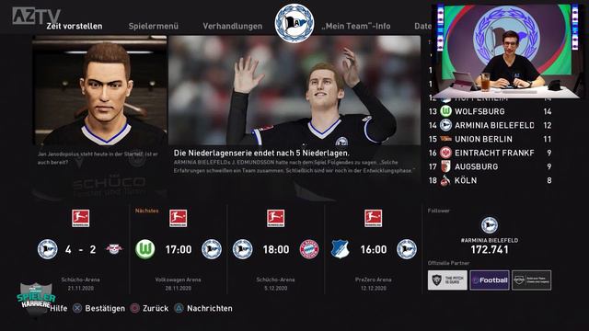The width and height of the screenshot is (589, 331).
Task: Select Köln crest in league table
Action: 445,180
